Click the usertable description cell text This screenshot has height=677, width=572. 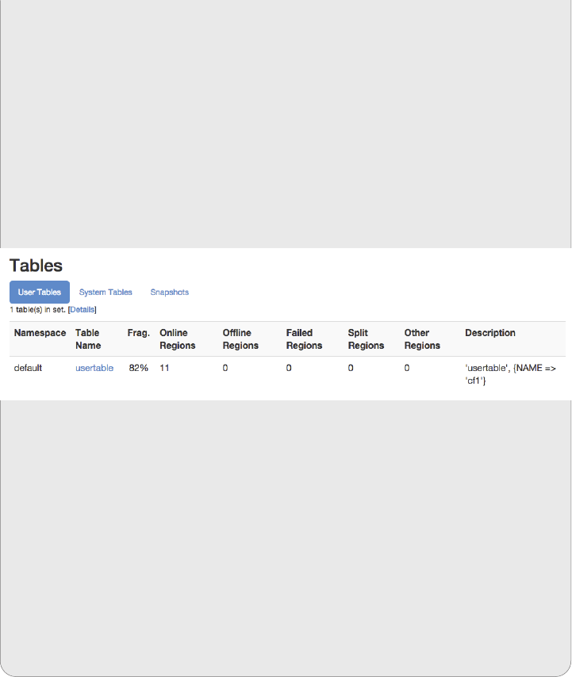pos(510,375)
